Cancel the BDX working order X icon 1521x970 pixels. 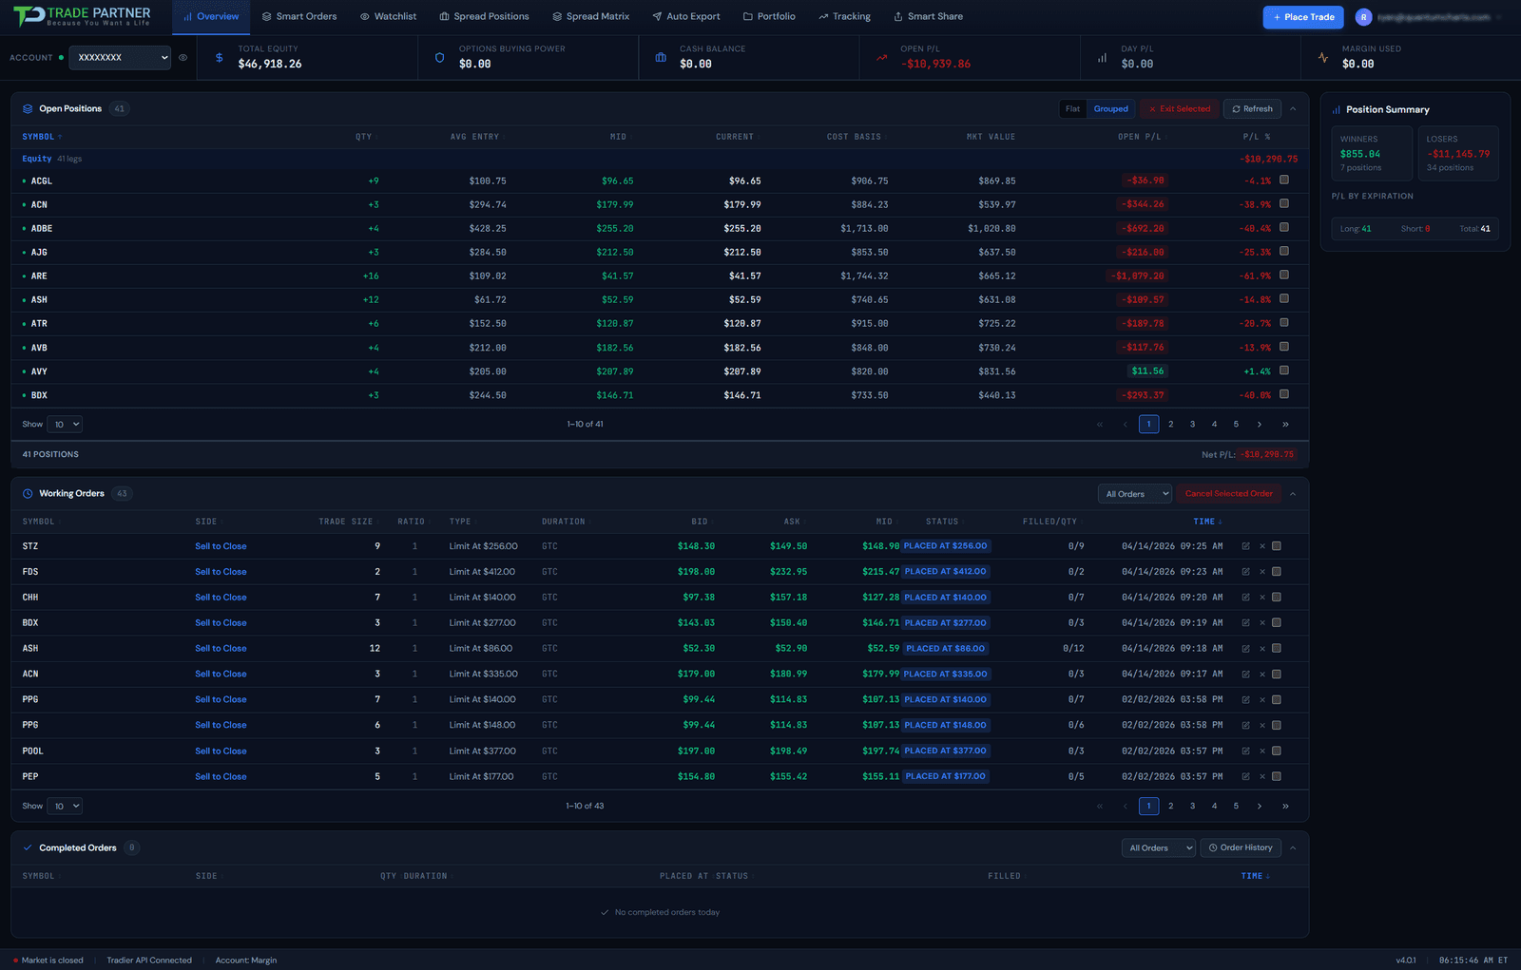click(1262, 623)
